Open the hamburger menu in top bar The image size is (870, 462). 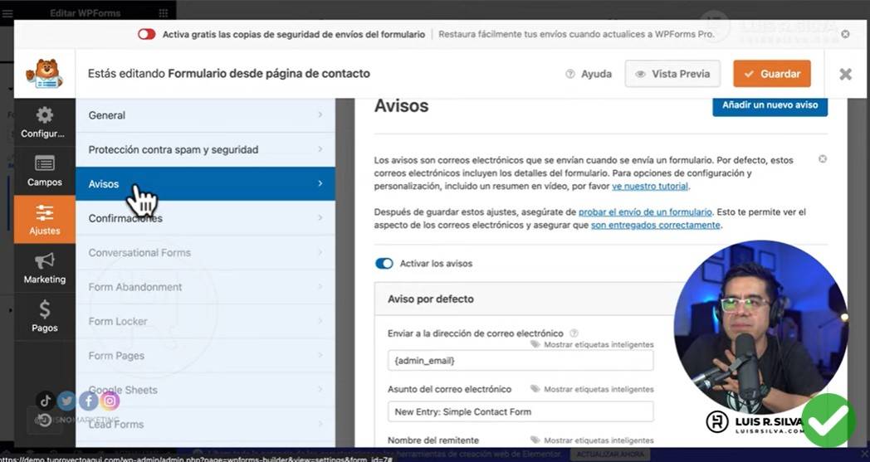click(7, 12)
